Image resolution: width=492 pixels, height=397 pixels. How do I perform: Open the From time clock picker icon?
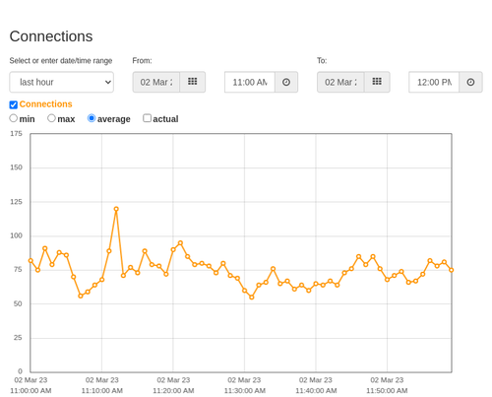[x=286, y=82]
